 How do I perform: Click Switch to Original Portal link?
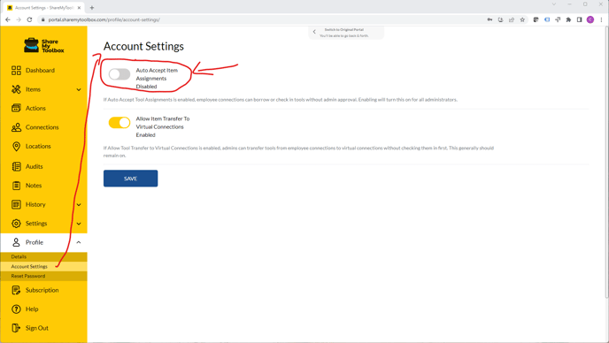coord(344,29)
